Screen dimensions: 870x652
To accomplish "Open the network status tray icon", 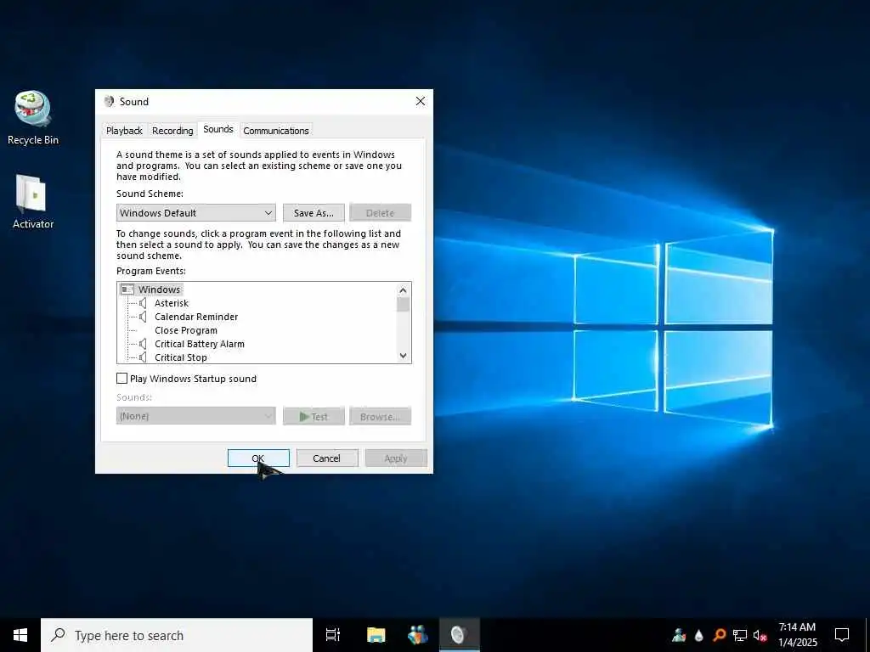I will [x=740, y=635].
